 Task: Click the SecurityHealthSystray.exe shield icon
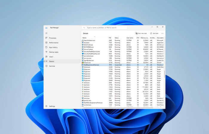click(x=83, y=54)
